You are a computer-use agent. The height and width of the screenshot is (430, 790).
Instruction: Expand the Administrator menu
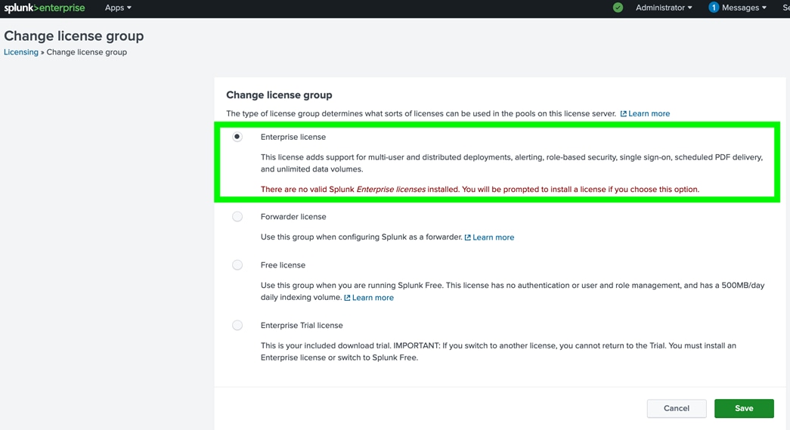[664, 8]
